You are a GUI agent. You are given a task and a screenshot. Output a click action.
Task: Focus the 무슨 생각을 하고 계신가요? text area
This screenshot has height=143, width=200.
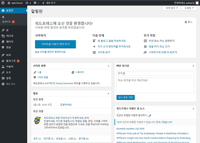point(155,86)
